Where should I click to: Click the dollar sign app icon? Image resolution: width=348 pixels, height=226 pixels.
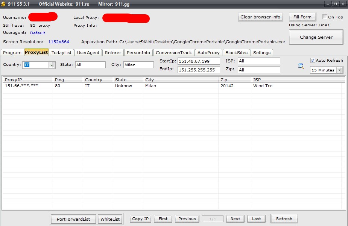click(x=3, y=4)
